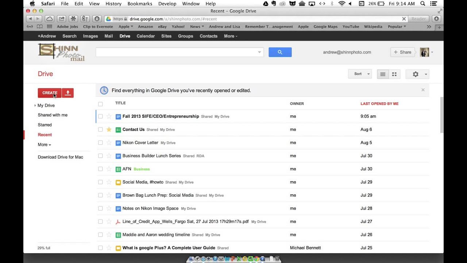Go to Calendar in the Google bar
This screenshot has height=263, width=467.
click(146, 36)
